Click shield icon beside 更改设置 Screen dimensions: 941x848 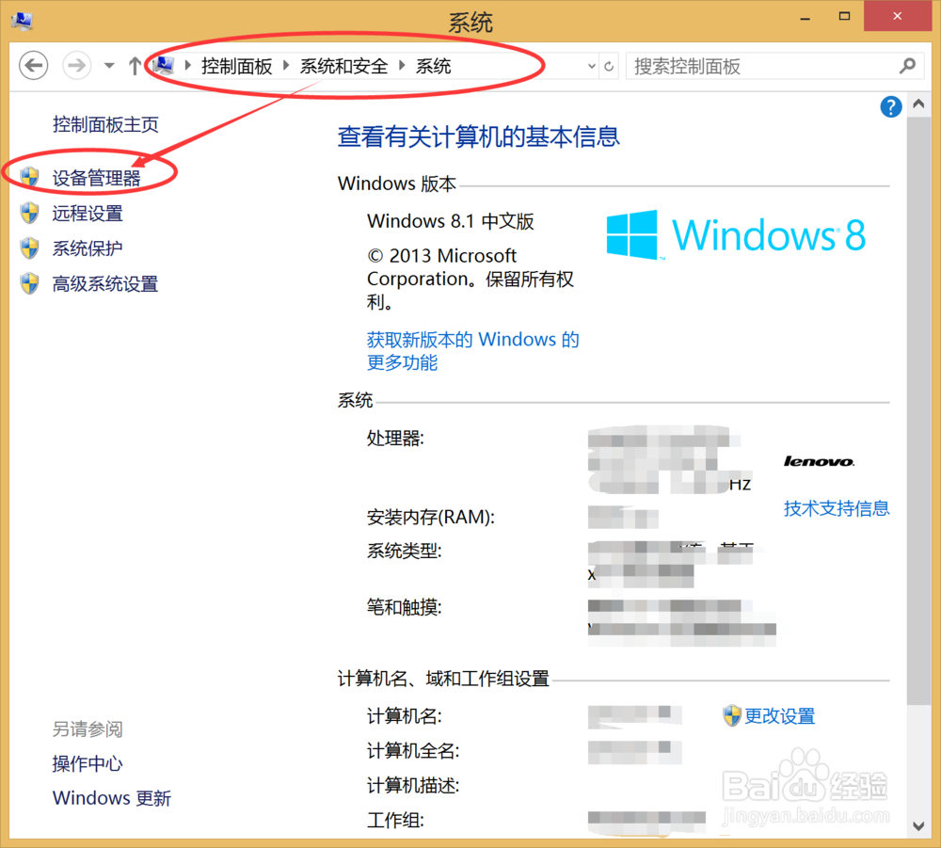click(732, 715)
